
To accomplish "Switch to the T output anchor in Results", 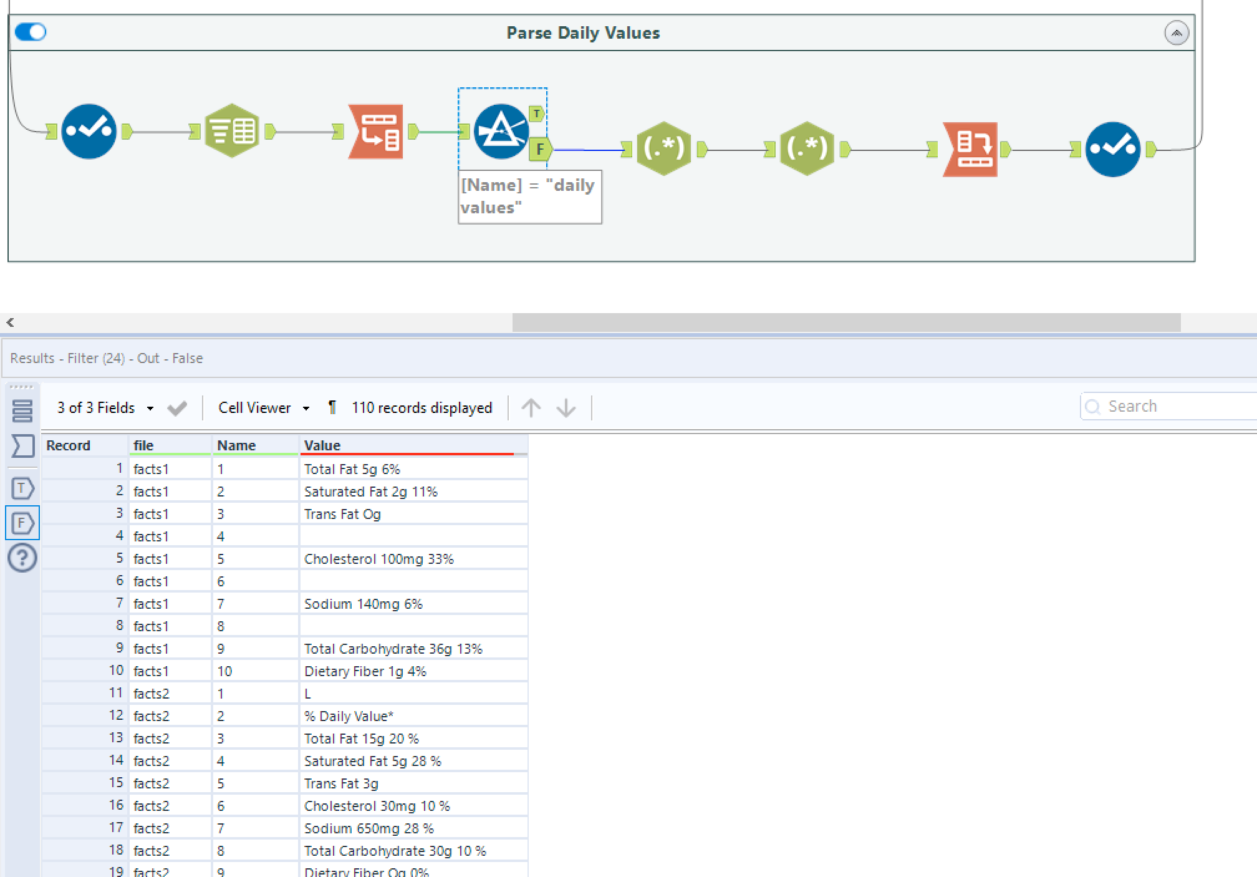I will (23, 488).
